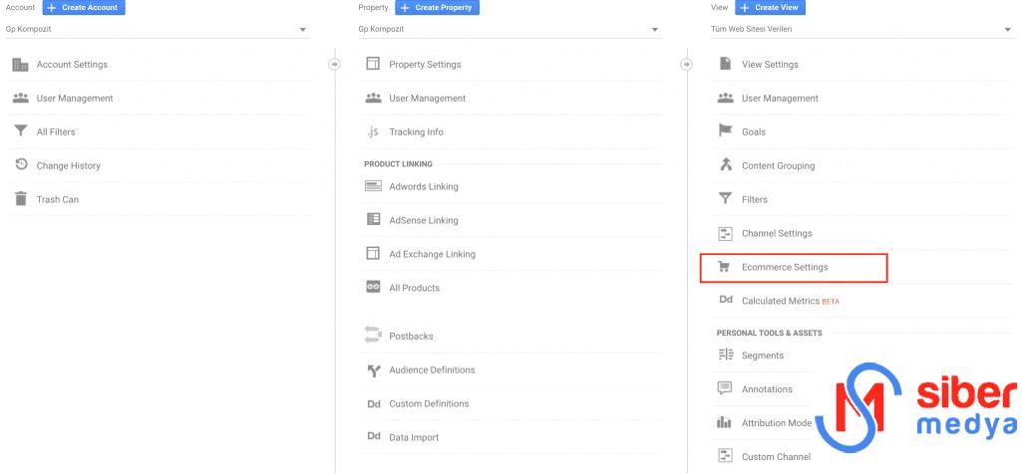This screenshot has height=473, width=1021.
Task: Open Channel Settings
Action: click(x=777, y=234)
